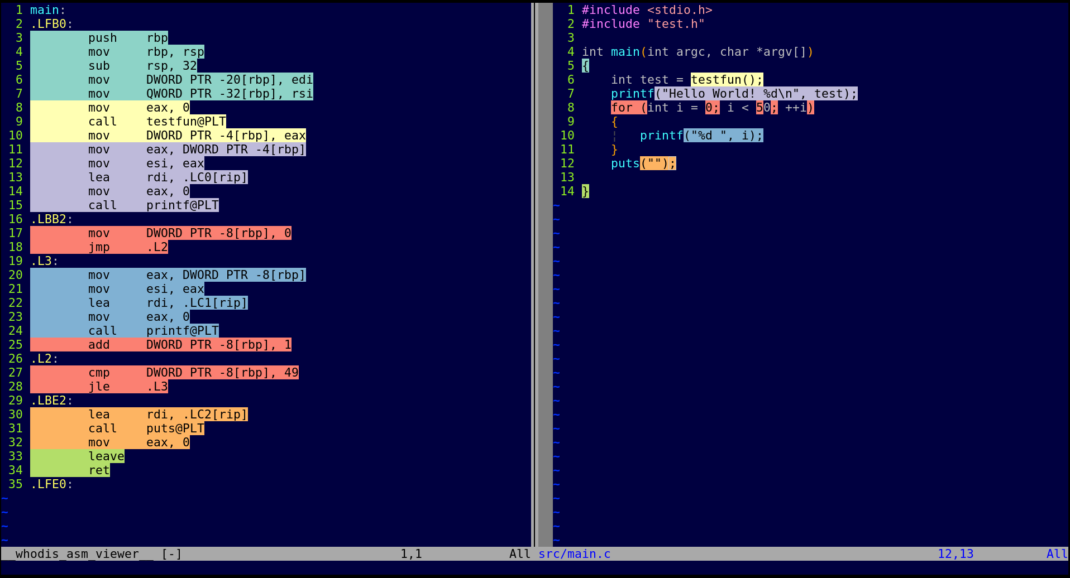Click the '.L2:' label

pyautogui.click(x=44, y=359)
